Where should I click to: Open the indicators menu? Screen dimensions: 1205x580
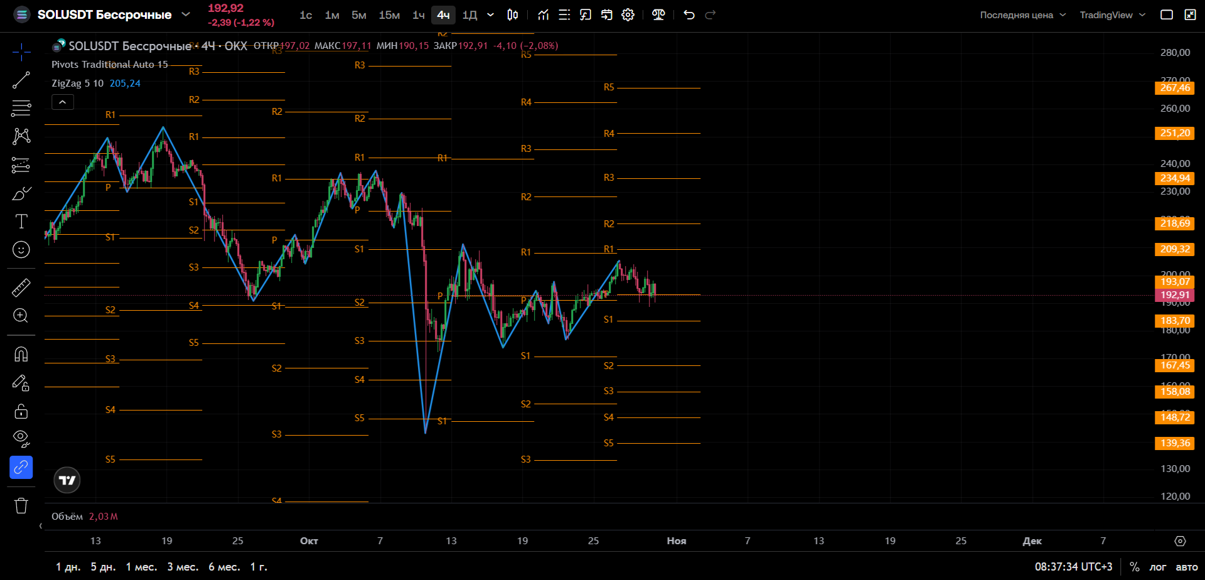pos(544,14)
